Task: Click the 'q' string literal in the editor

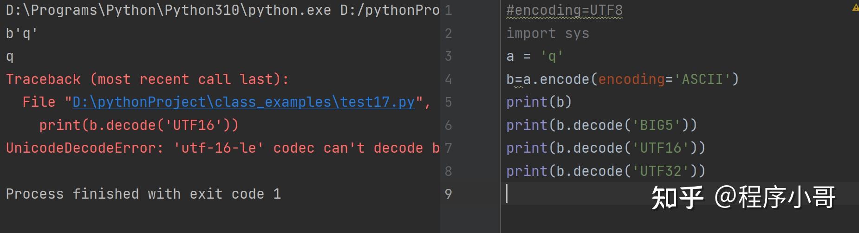Action: point(552,57)
